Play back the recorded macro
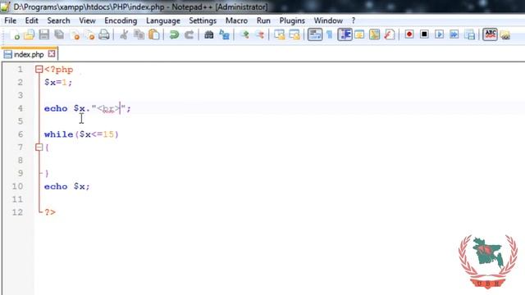 click(440, 34)
